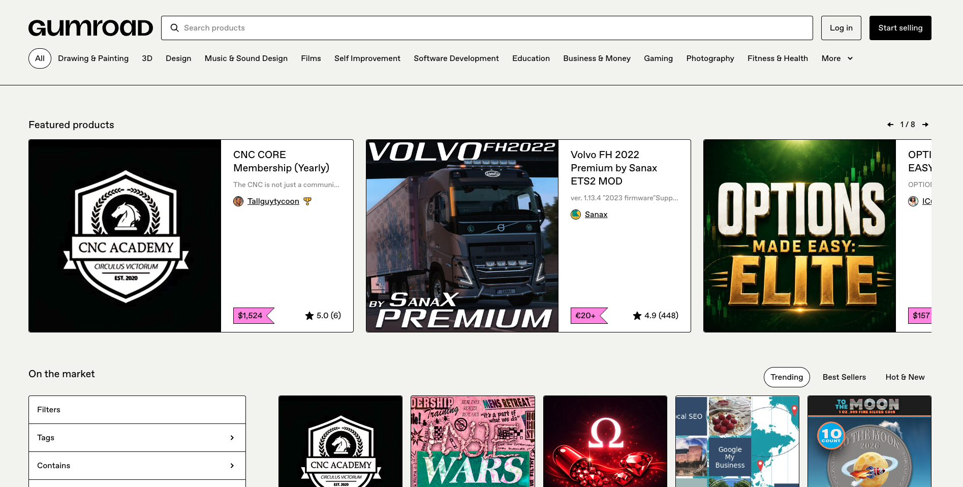This screenshot has height=487, width=963.
Task: Open the Films category
Action: pyautogui.click(x=311, y=58)
